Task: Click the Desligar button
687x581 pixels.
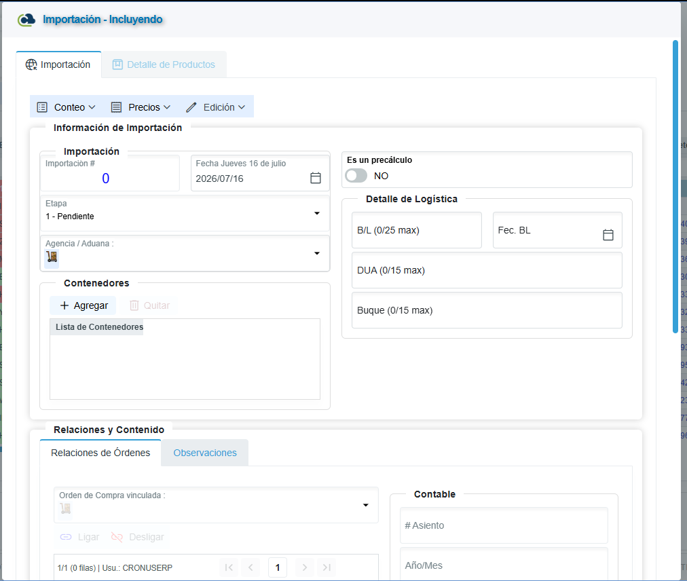Action: pos(138,537)
